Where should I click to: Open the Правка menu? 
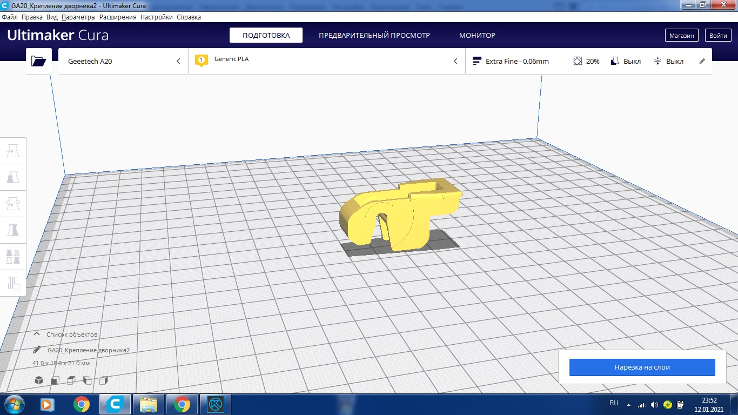(32, 17)
